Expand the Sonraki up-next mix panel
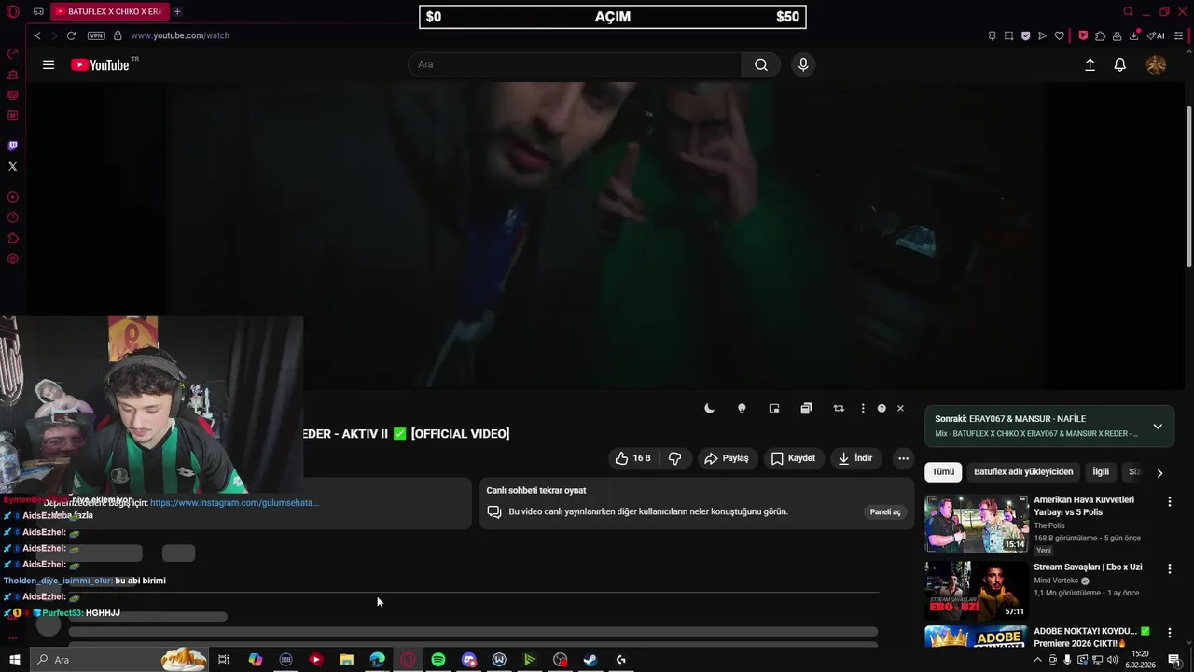The width and height of the screenshot is (1194, 672). (x=1158, y=426)
